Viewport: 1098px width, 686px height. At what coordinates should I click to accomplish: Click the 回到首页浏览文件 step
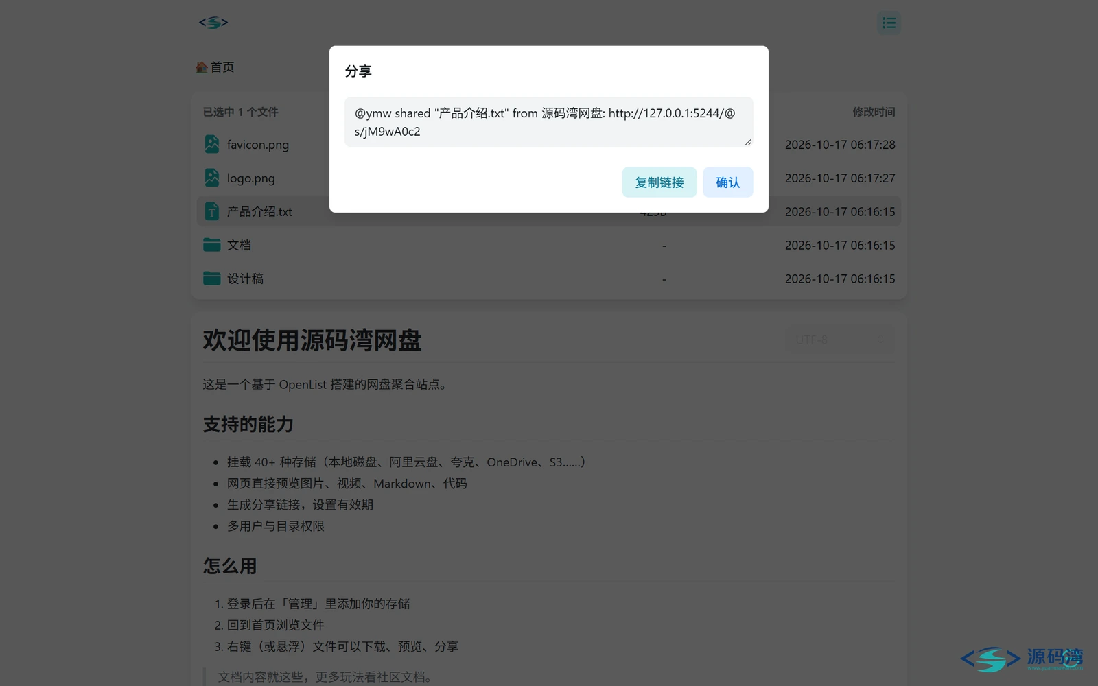coord(276,625)
